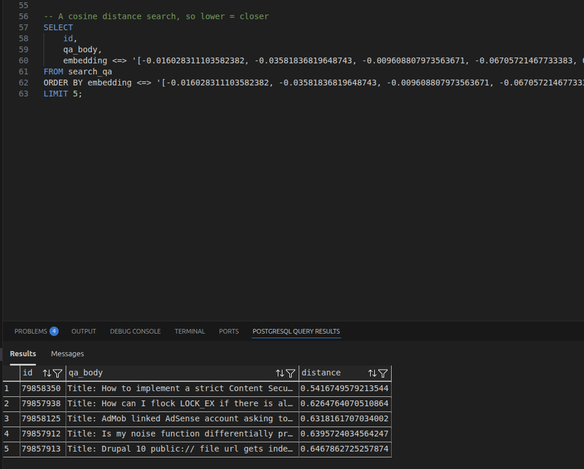The image size is (584, 469).
Task: Select the PostgreSQL Query Results tab
Action: coord(296,331)
